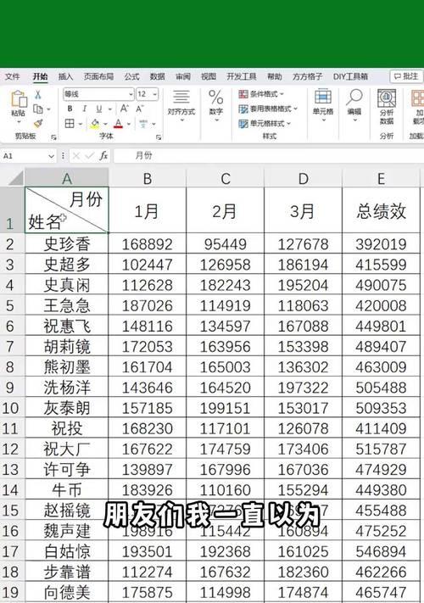Click the formula bar cancel X

point(76,156)
